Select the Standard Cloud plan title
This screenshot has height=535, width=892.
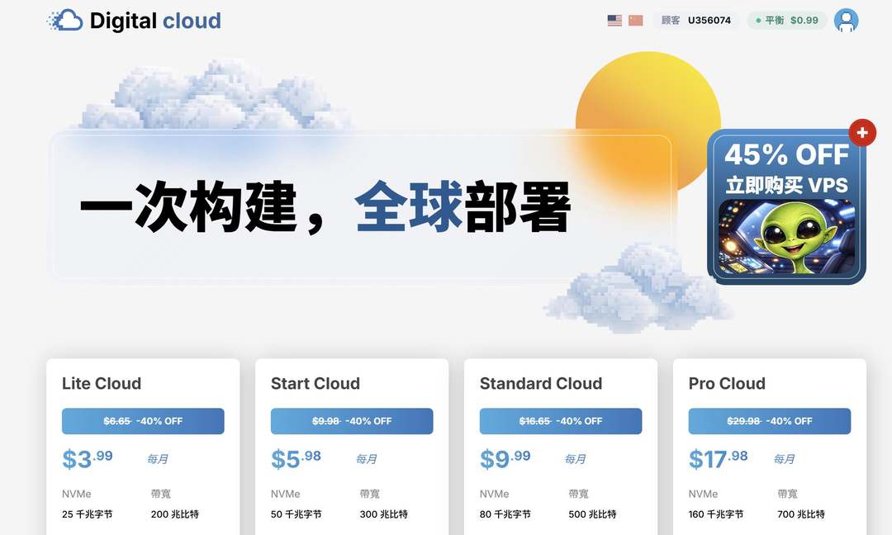point(540,383)
